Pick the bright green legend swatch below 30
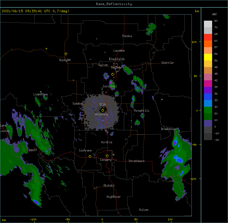Image resolution: width=228 pixels, height=223 pixels. pos(208,110)
